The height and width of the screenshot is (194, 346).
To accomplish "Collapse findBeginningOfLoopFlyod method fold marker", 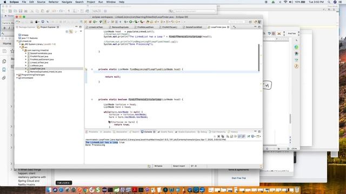I will pos(92,70).
